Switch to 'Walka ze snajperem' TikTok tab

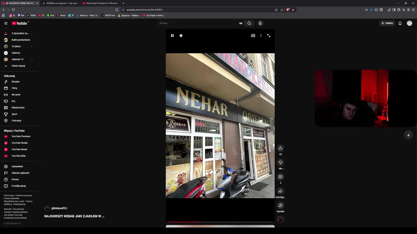[61, 3]
